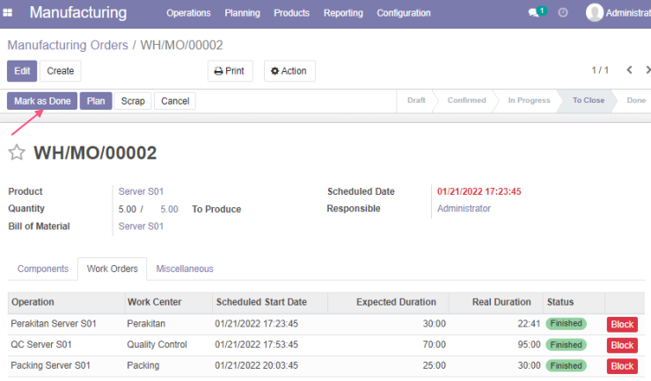Click the Print button
This screenshot has width=651, height=381.
coord(230,71)
